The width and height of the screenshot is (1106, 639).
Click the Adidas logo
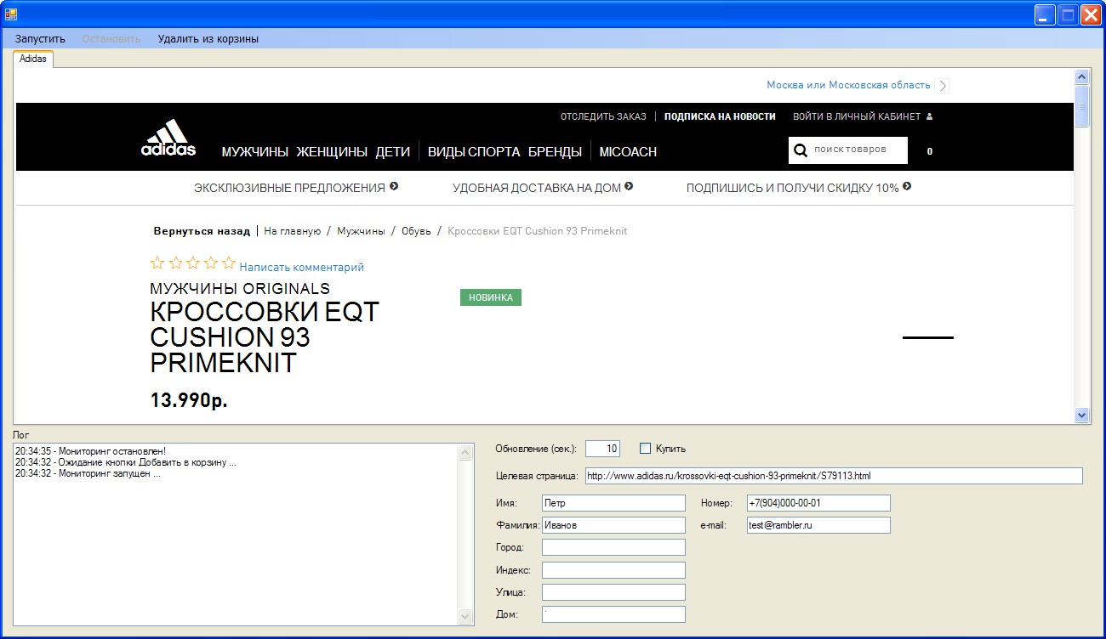pos(168,138)
